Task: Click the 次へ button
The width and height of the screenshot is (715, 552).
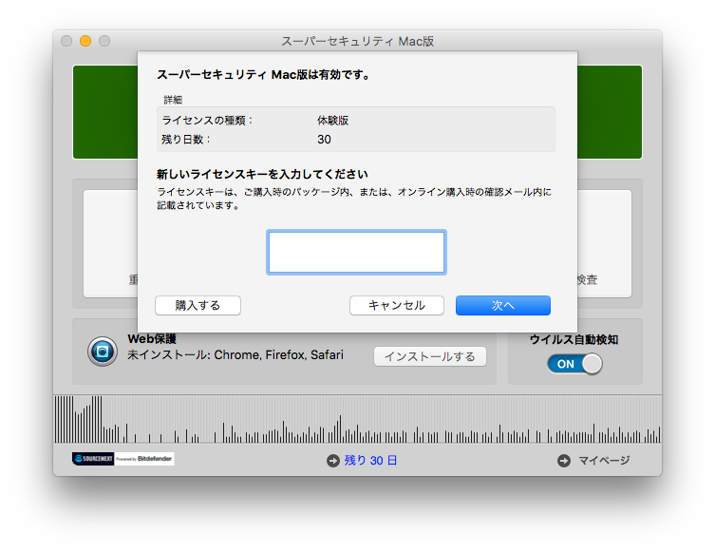Action: click(x=503, y=305)
